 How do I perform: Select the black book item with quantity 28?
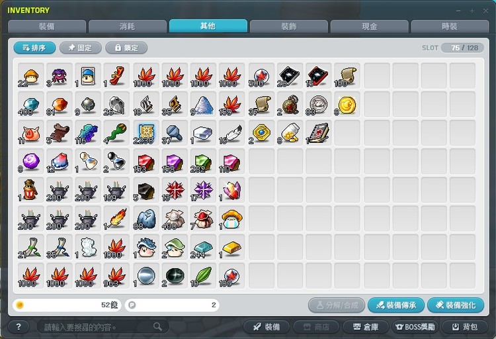click(x=290, y=76)
